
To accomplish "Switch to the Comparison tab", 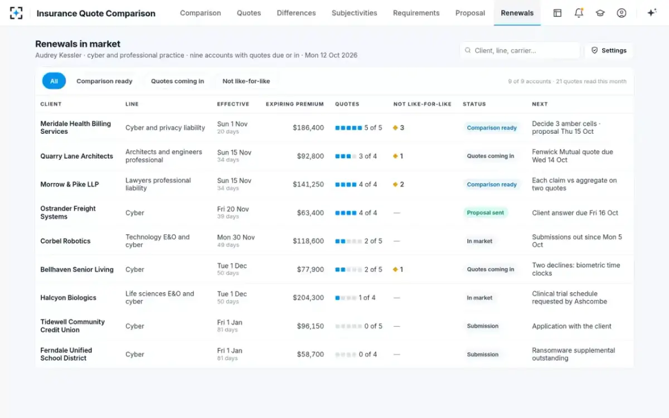I will click(x=200, y=13).
